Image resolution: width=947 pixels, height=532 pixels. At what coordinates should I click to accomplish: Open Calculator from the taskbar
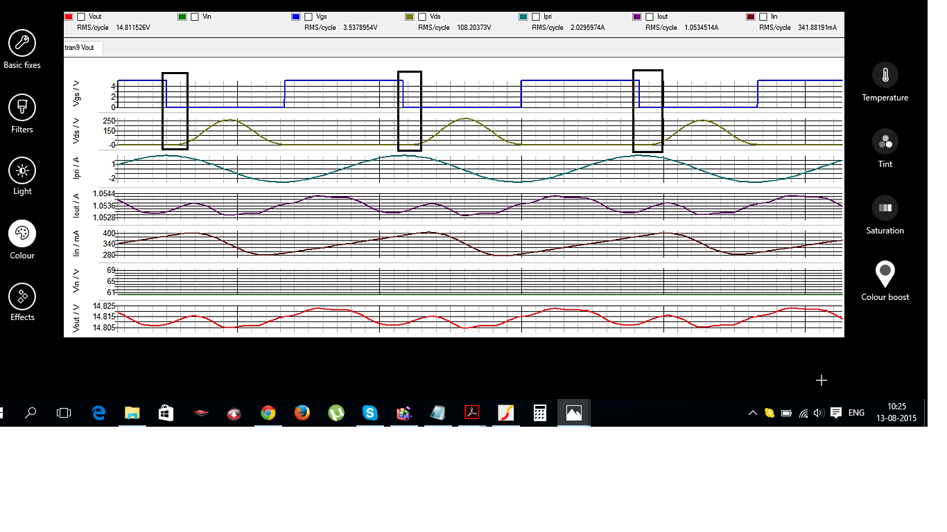point(540,413)
